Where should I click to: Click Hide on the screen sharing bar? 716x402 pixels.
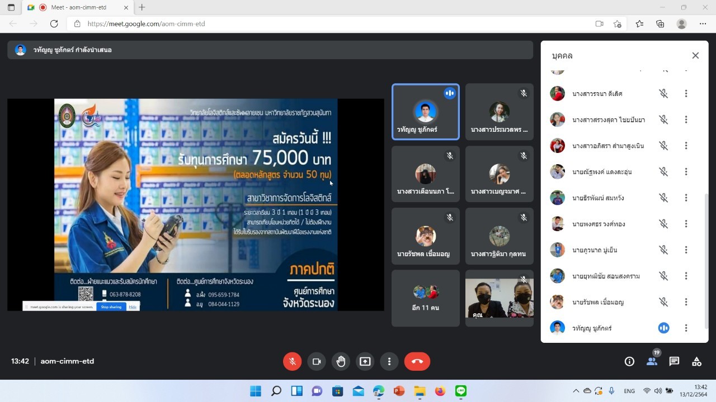[133, 307]
